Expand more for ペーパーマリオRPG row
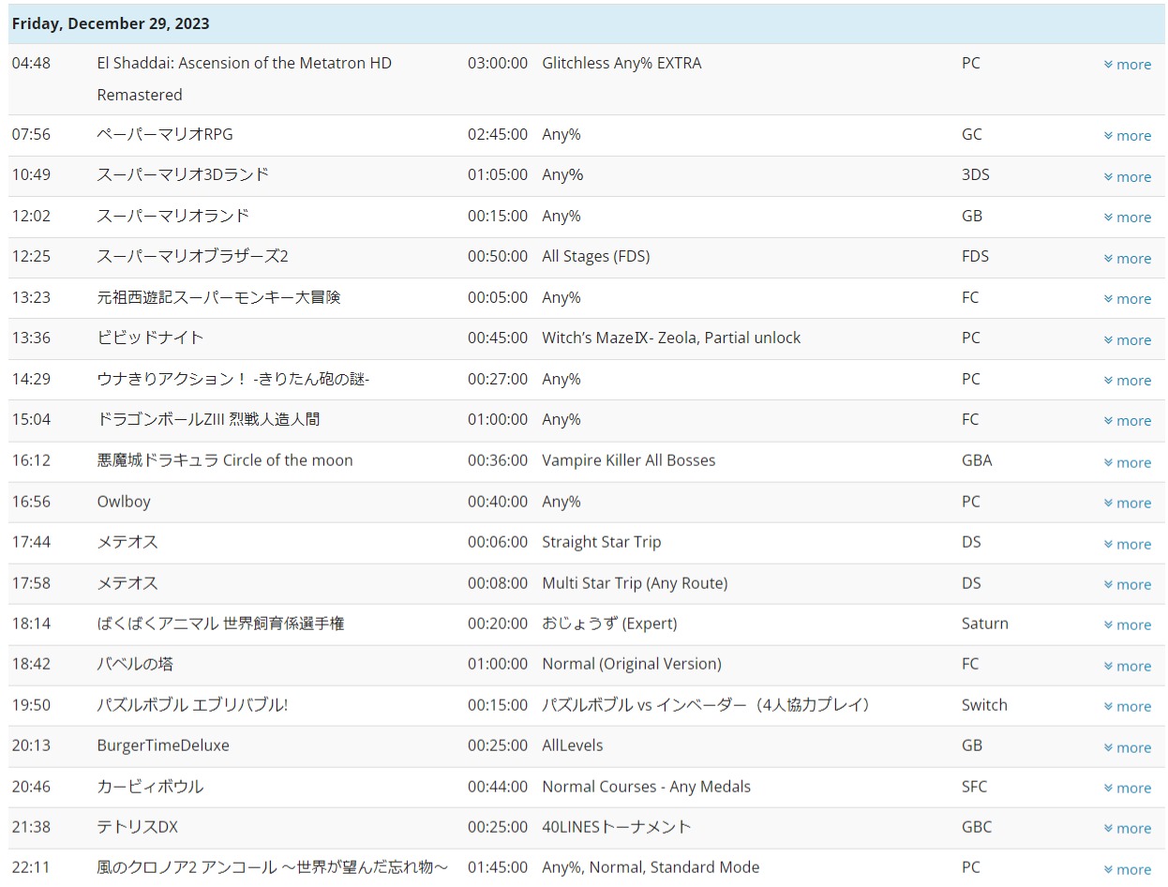 (1127, 136)
